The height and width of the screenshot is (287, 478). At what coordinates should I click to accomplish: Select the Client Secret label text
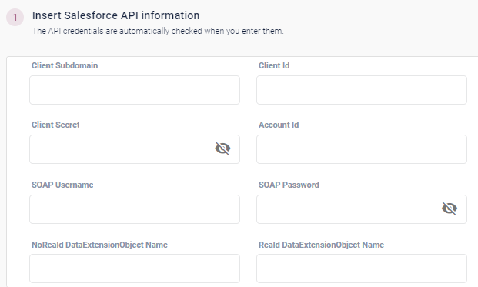pos(55,125)
